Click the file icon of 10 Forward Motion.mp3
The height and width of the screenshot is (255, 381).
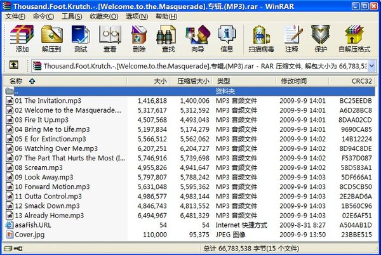pyautogui.click(x=10, y=187)
